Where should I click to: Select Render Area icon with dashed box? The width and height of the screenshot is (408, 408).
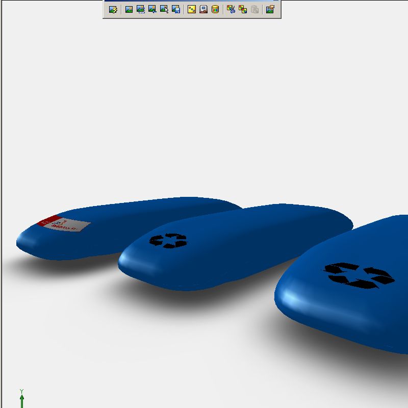(141, 9)
